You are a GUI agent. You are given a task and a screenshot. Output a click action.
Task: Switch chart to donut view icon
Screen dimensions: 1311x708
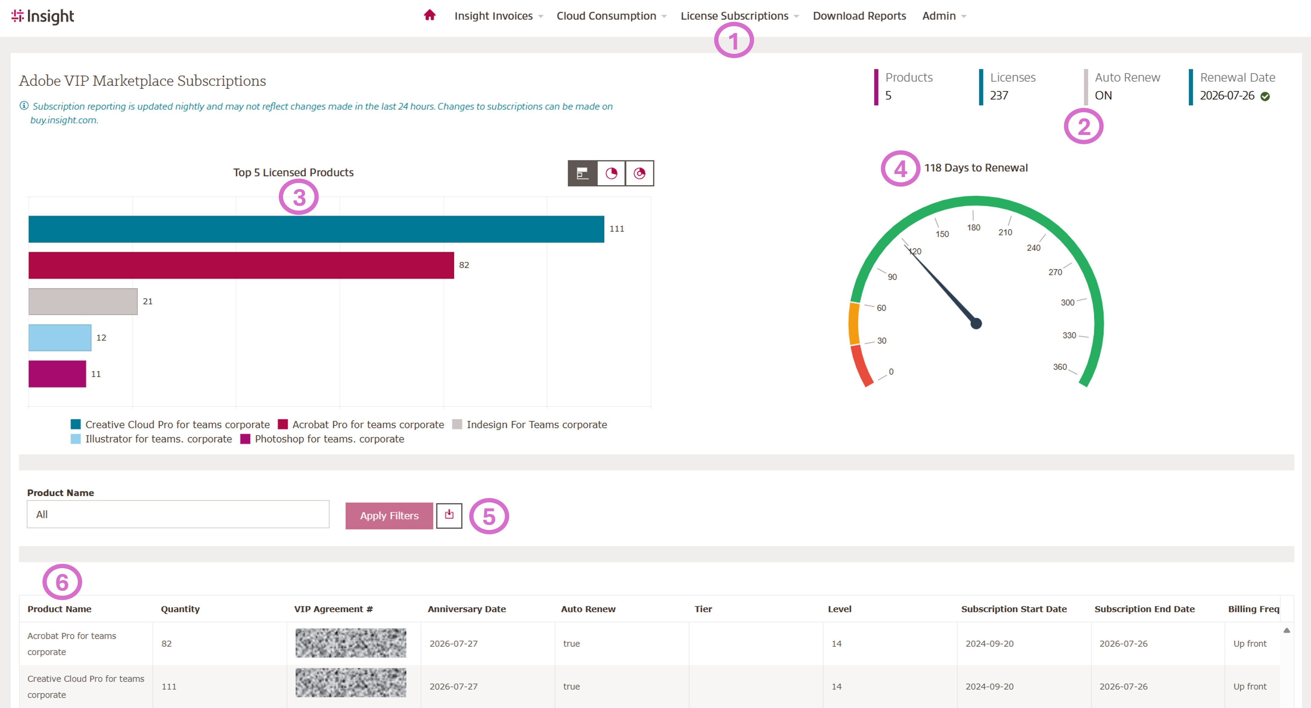tap(640, 173)
